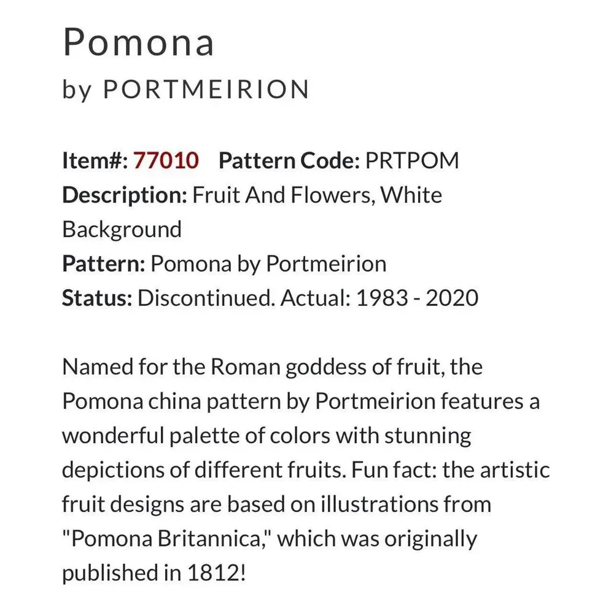The height and width of the screenshot is (614, 614).
Task: Click the Fun fact sentence
Action: [x=450, y=470]
